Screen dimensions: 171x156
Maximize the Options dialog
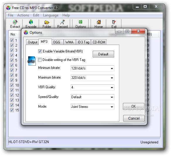point(127,31)
